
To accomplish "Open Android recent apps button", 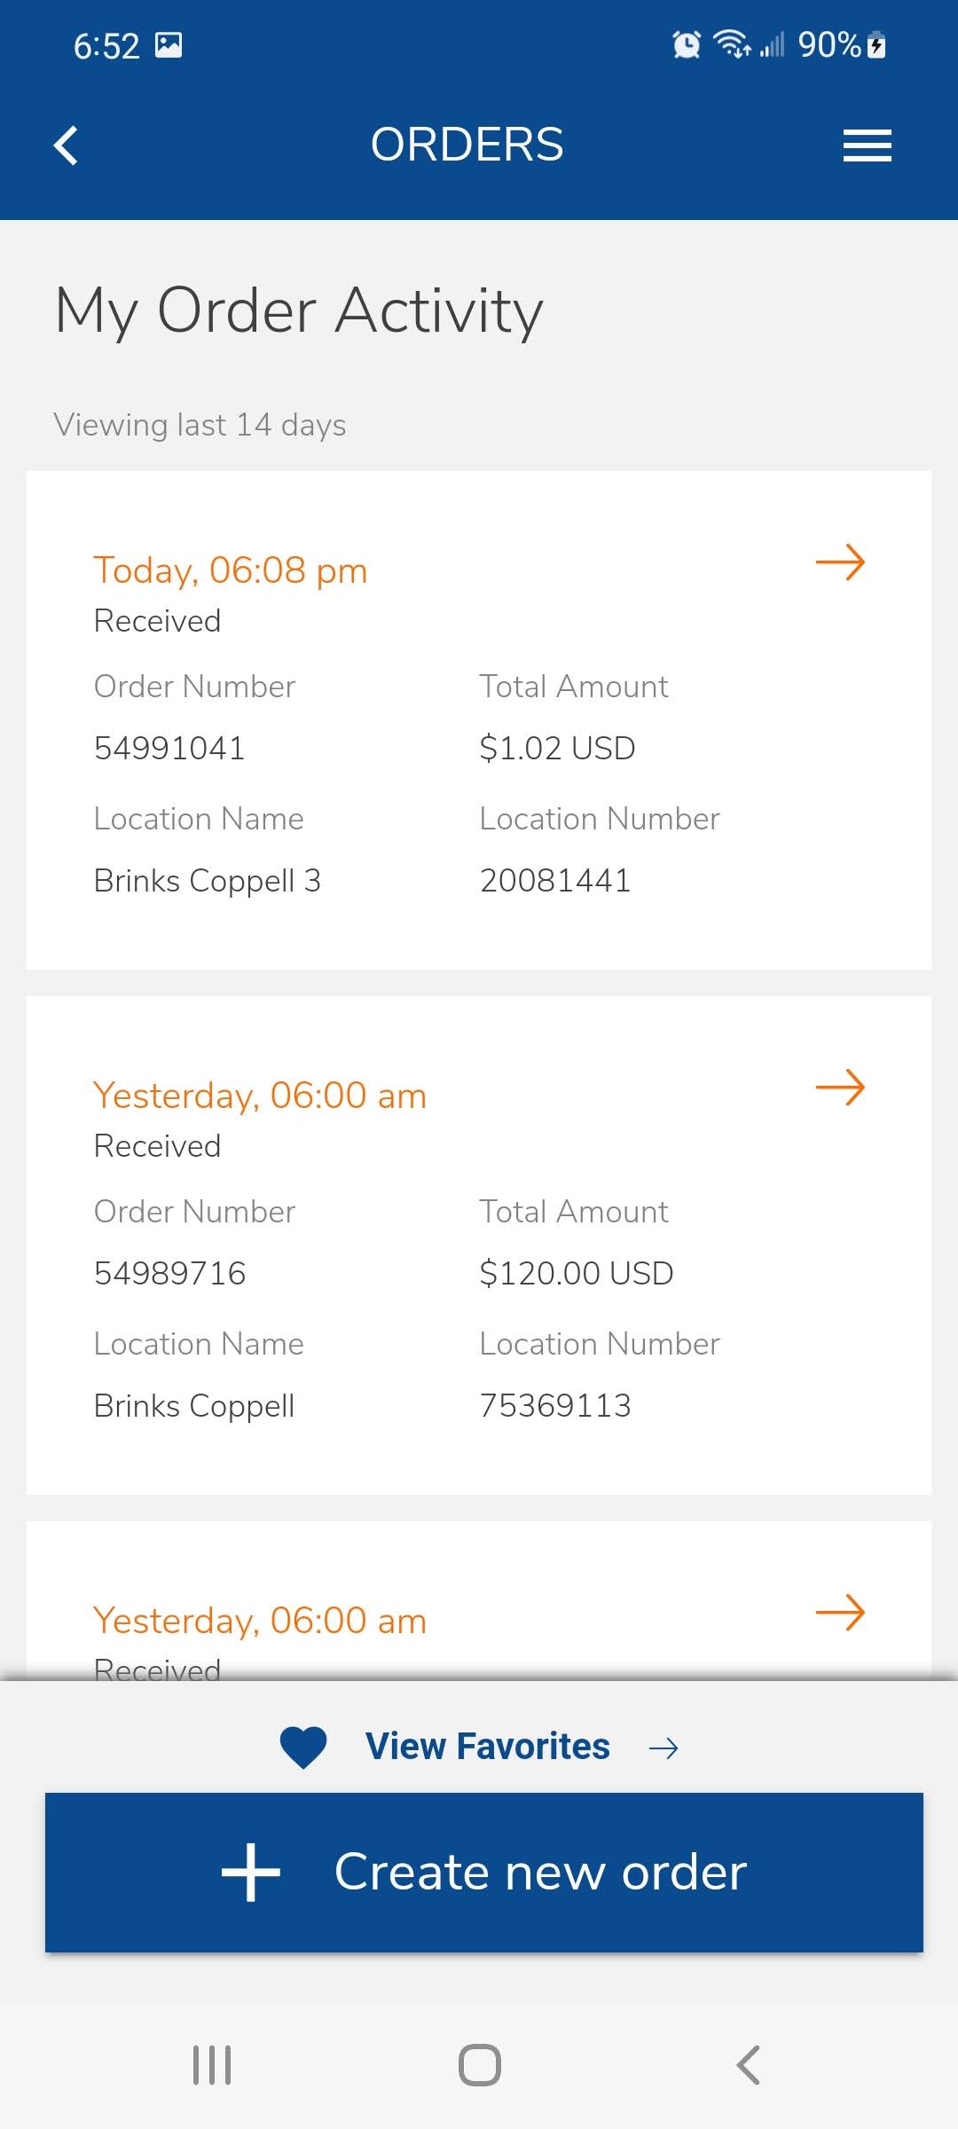I will pos(212,2065).
